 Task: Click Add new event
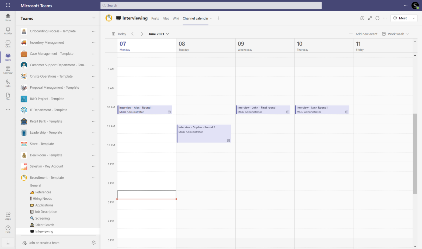click(x=363, y=34)
